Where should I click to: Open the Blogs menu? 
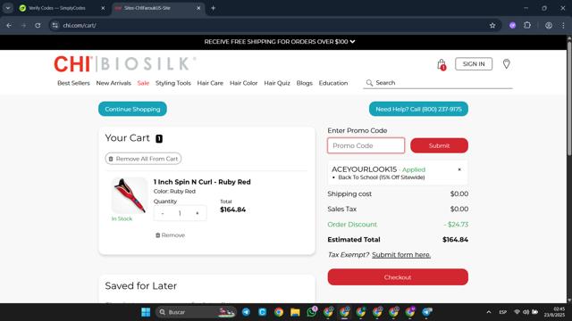coord(304,83)
